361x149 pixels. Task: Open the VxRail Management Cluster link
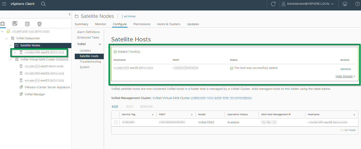pyautogui.click(x=202, y=98)
